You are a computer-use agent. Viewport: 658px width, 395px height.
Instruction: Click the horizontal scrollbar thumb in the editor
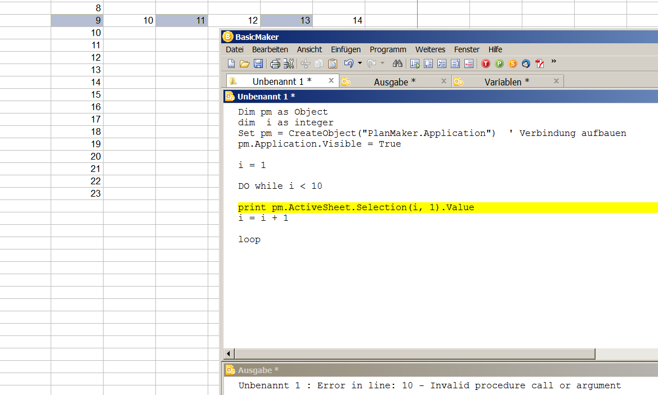415,354
